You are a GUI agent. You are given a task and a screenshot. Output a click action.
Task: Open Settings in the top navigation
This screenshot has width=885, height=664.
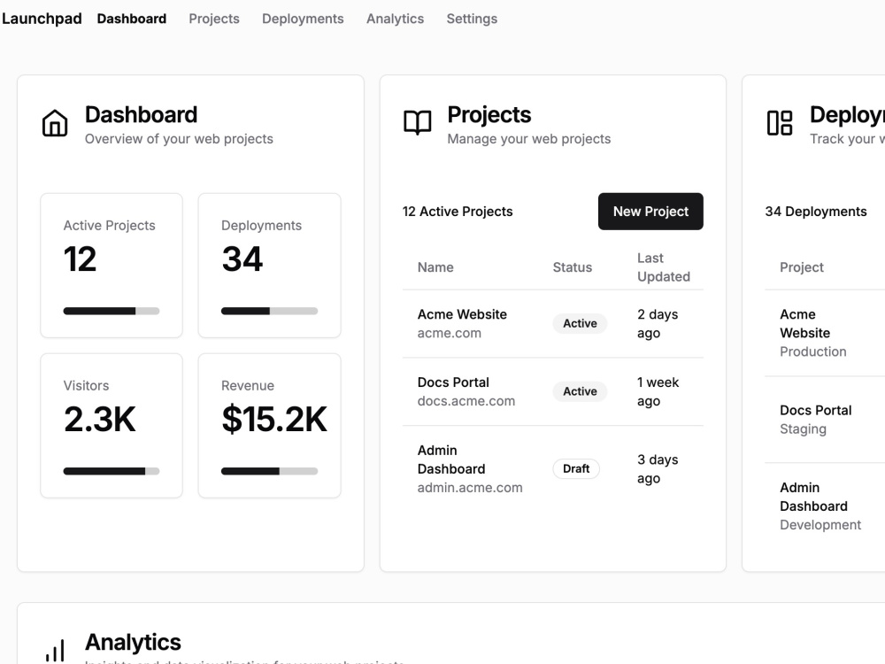[472, 19]
